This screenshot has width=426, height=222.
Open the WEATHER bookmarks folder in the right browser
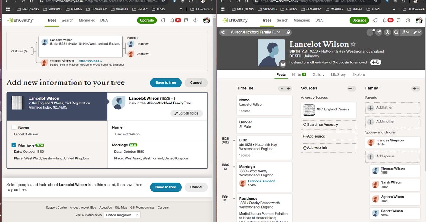334,9
